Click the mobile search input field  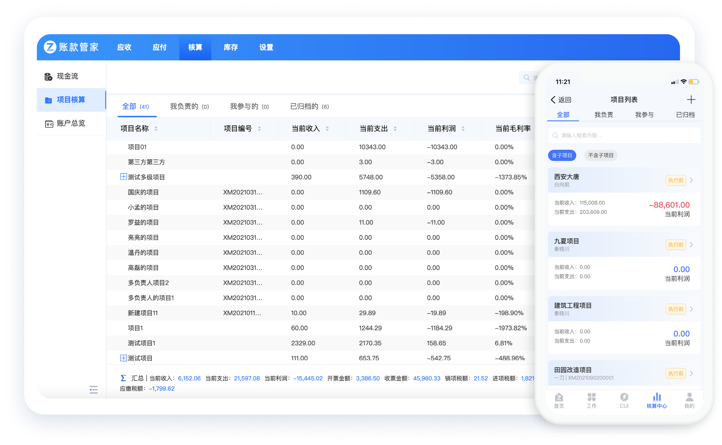[624, 135]
